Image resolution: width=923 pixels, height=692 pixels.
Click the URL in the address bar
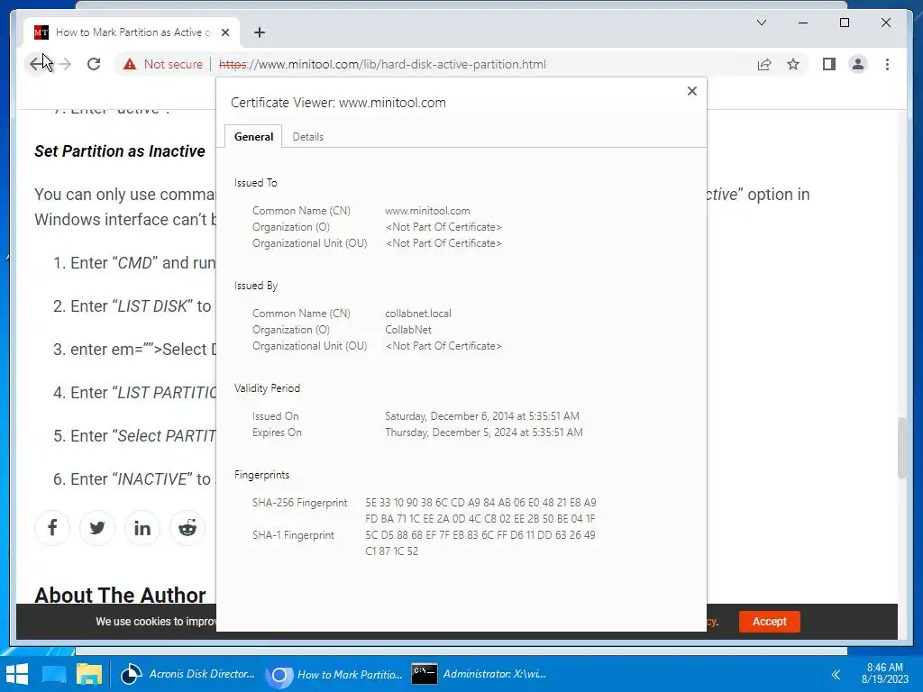pyautogui.click(x=382, y=64)
